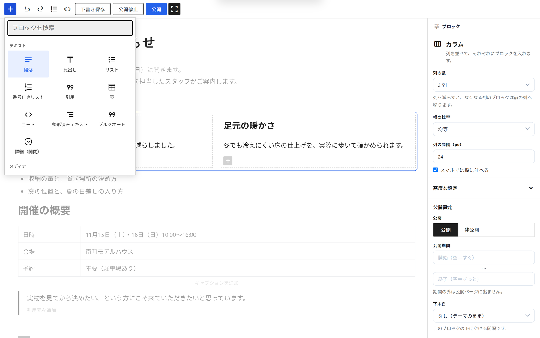Insert a リスト (bulleted list) block
The image size is (540, 338).
pos(112,64)
